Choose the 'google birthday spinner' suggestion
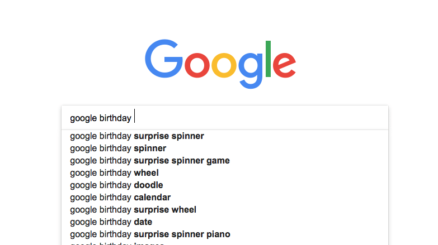Image resolution: width=438 pixels, height=245 pixels. [225, 148]
